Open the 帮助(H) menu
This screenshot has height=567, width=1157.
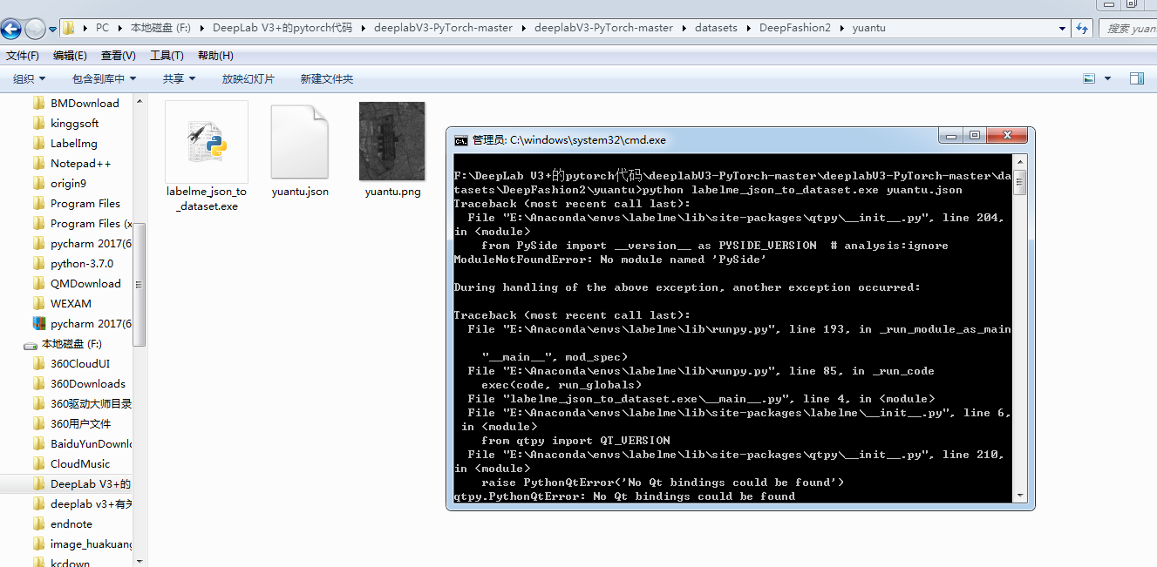coord(215,56)
